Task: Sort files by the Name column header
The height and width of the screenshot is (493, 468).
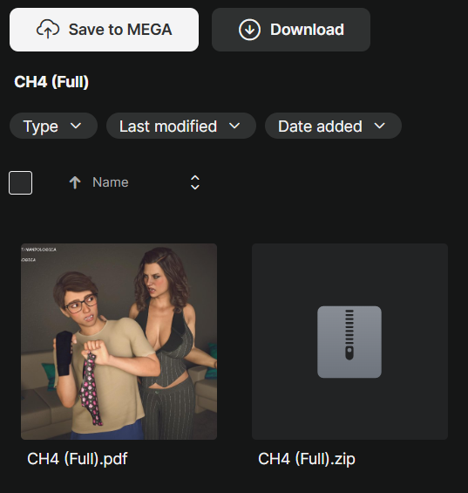Action: pos(111,182)
